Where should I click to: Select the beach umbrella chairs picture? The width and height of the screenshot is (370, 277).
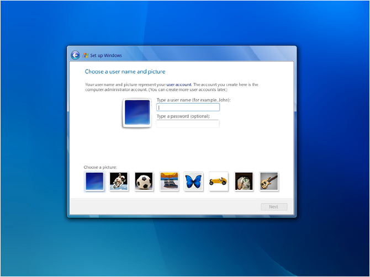[x=169, y=182]
